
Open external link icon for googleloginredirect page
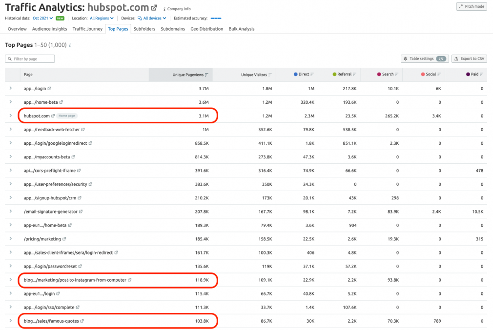91,143
